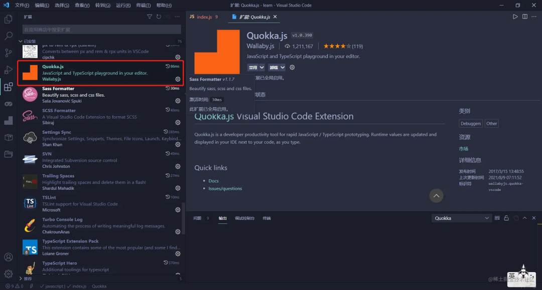Click the filter extensions icon

point(150,17)
